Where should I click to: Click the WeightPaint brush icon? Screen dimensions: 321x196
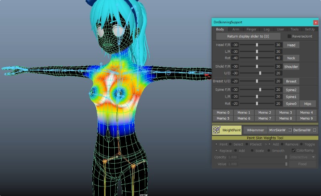click(216, 130)
